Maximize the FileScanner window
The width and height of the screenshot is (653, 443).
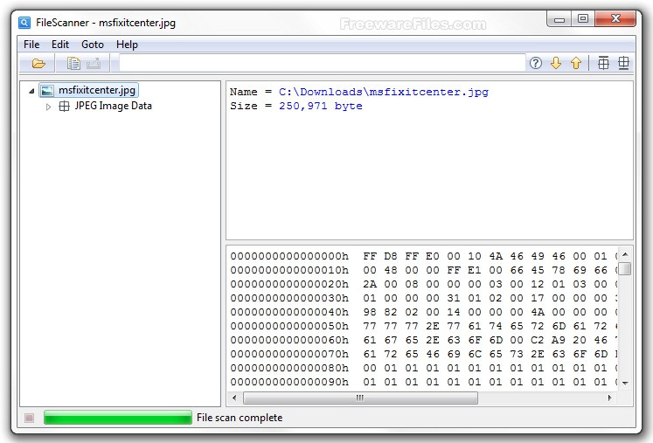tap(583, 19)
